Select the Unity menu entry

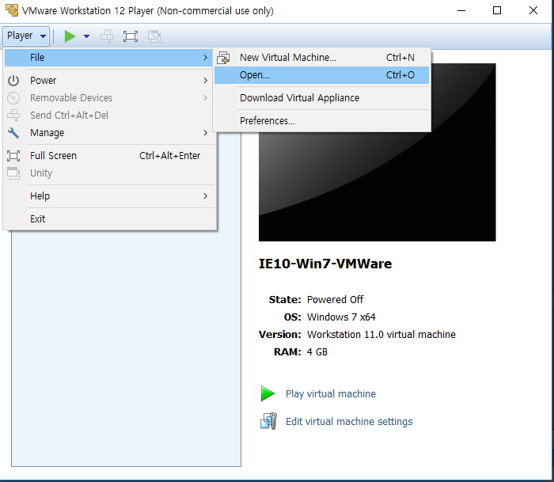[x=108, y=173]
